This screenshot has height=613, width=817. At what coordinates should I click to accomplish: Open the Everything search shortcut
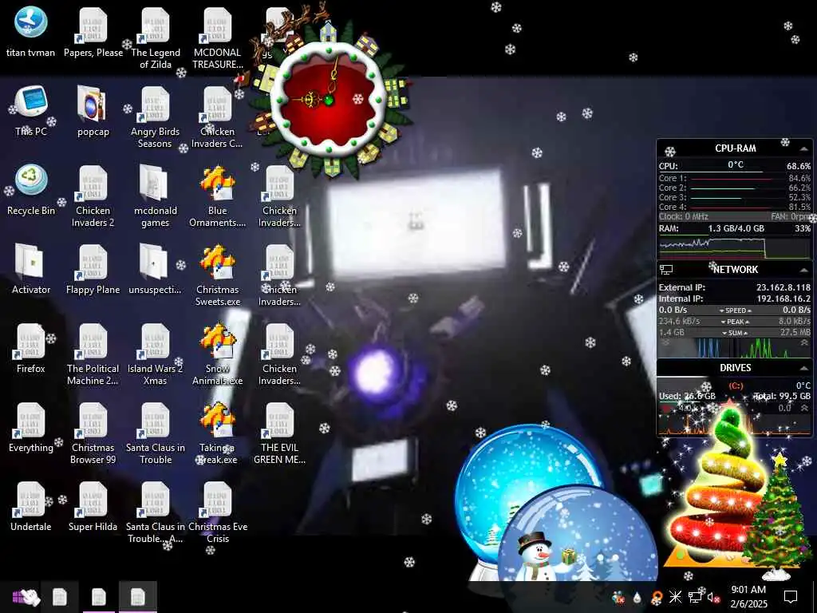point(31,428)
